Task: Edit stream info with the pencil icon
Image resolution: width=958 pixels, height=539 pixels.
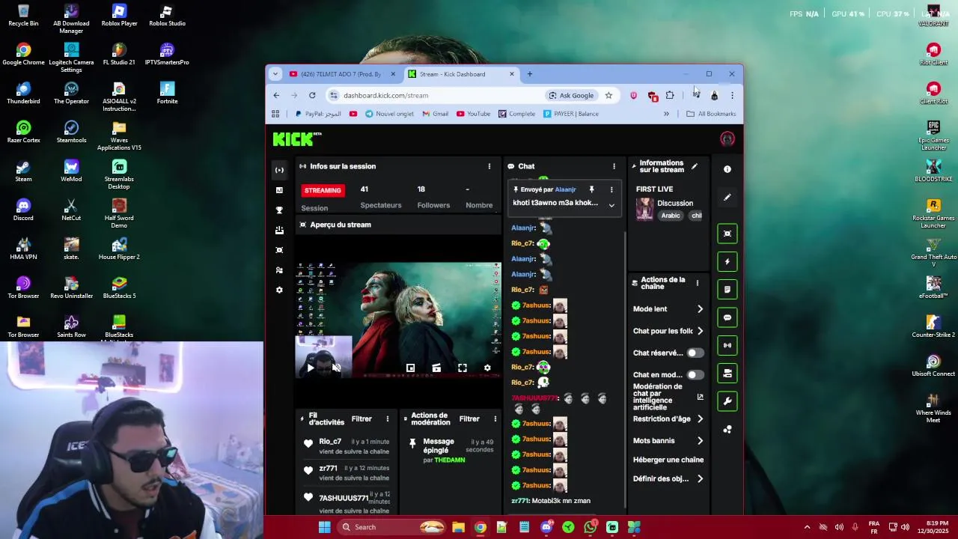Action: pyautogui.click(x=694, y=166)
